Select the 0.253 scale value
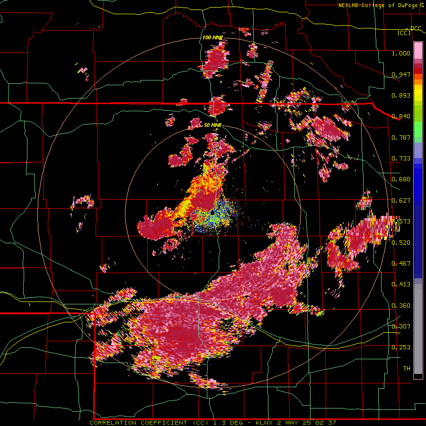This screenshot has height=426, width=426. [x=401, y=347]
